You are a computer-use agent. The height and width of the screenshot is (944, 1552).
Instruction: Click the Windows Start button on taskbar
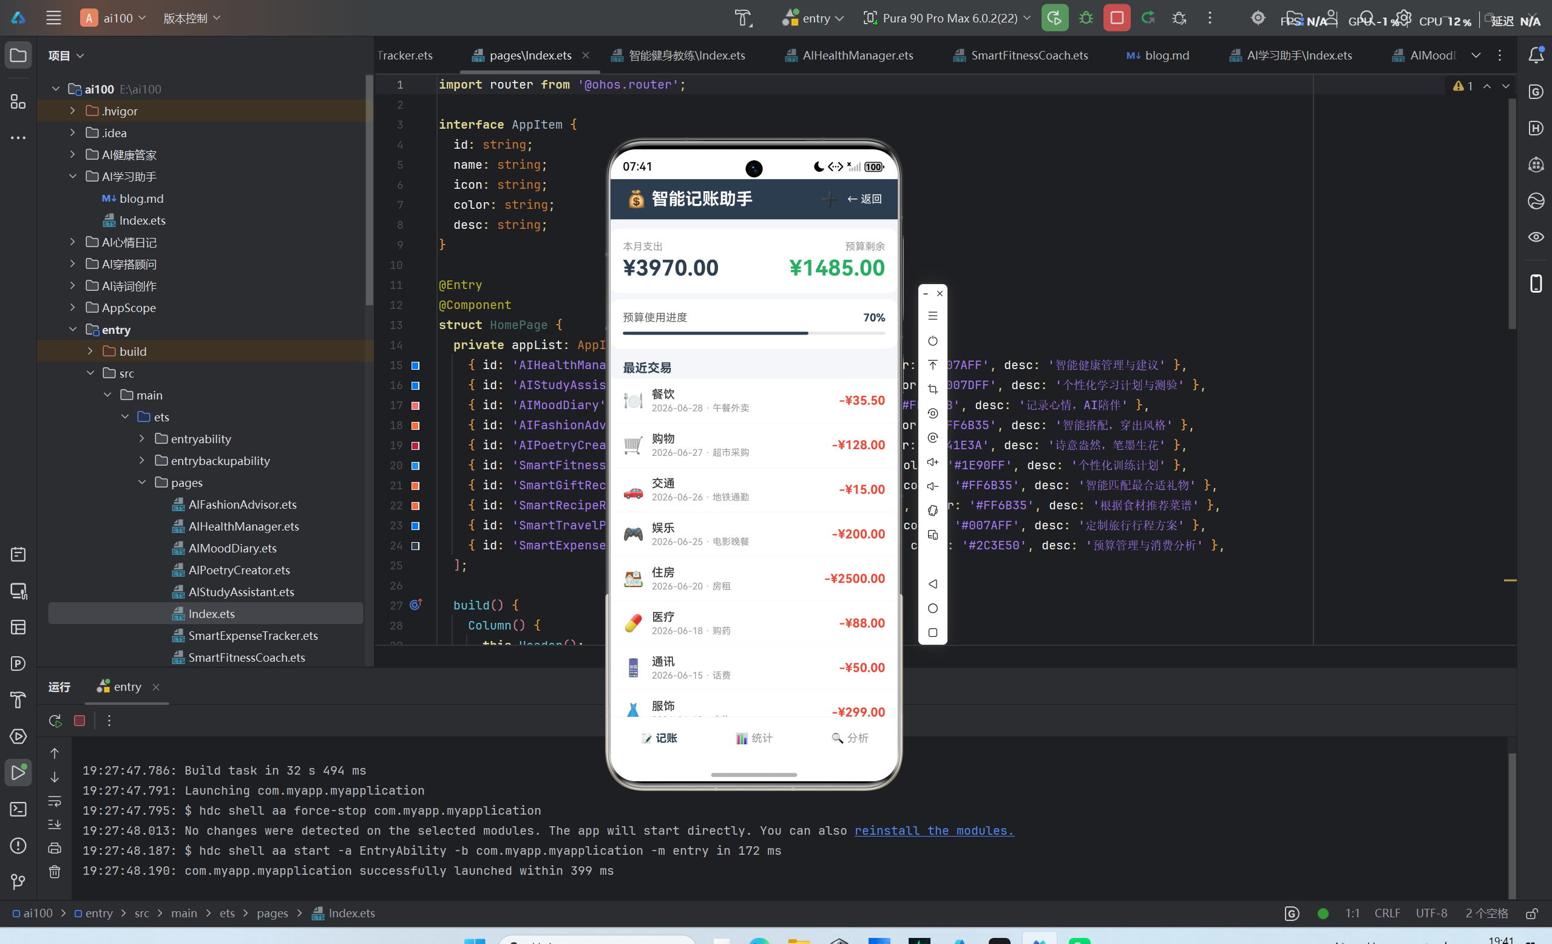tap(474, 940)
